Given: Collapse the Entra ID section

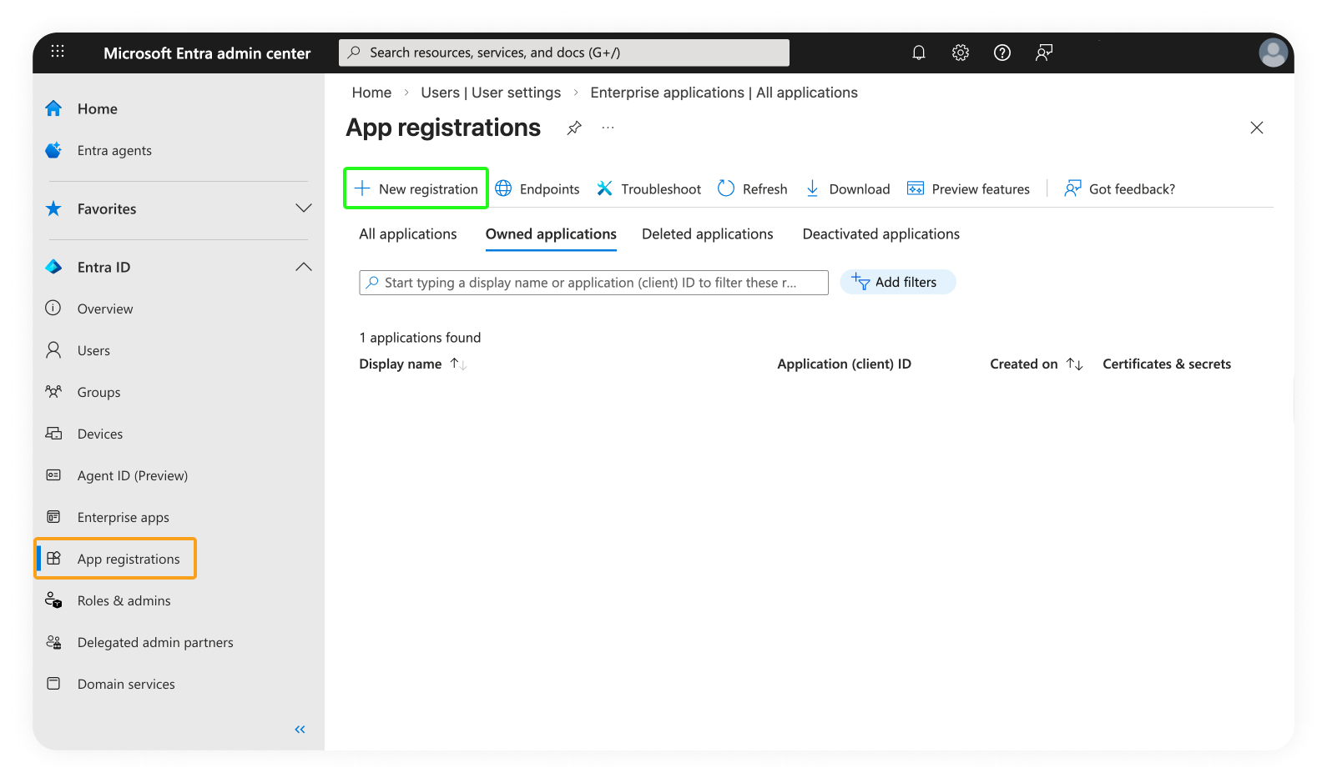Looking at the screenshot, I should coord(303,267).
